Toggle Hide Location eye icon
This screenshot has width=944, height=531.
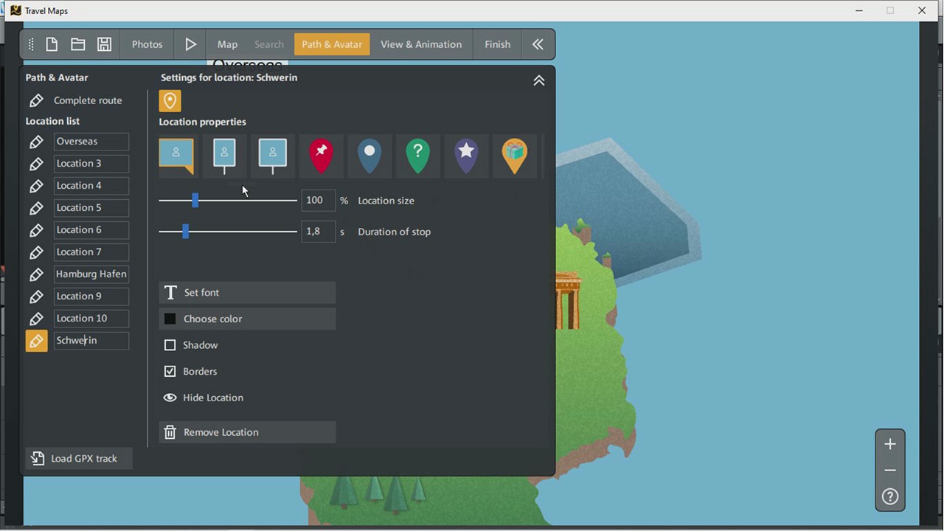point(170,398)
